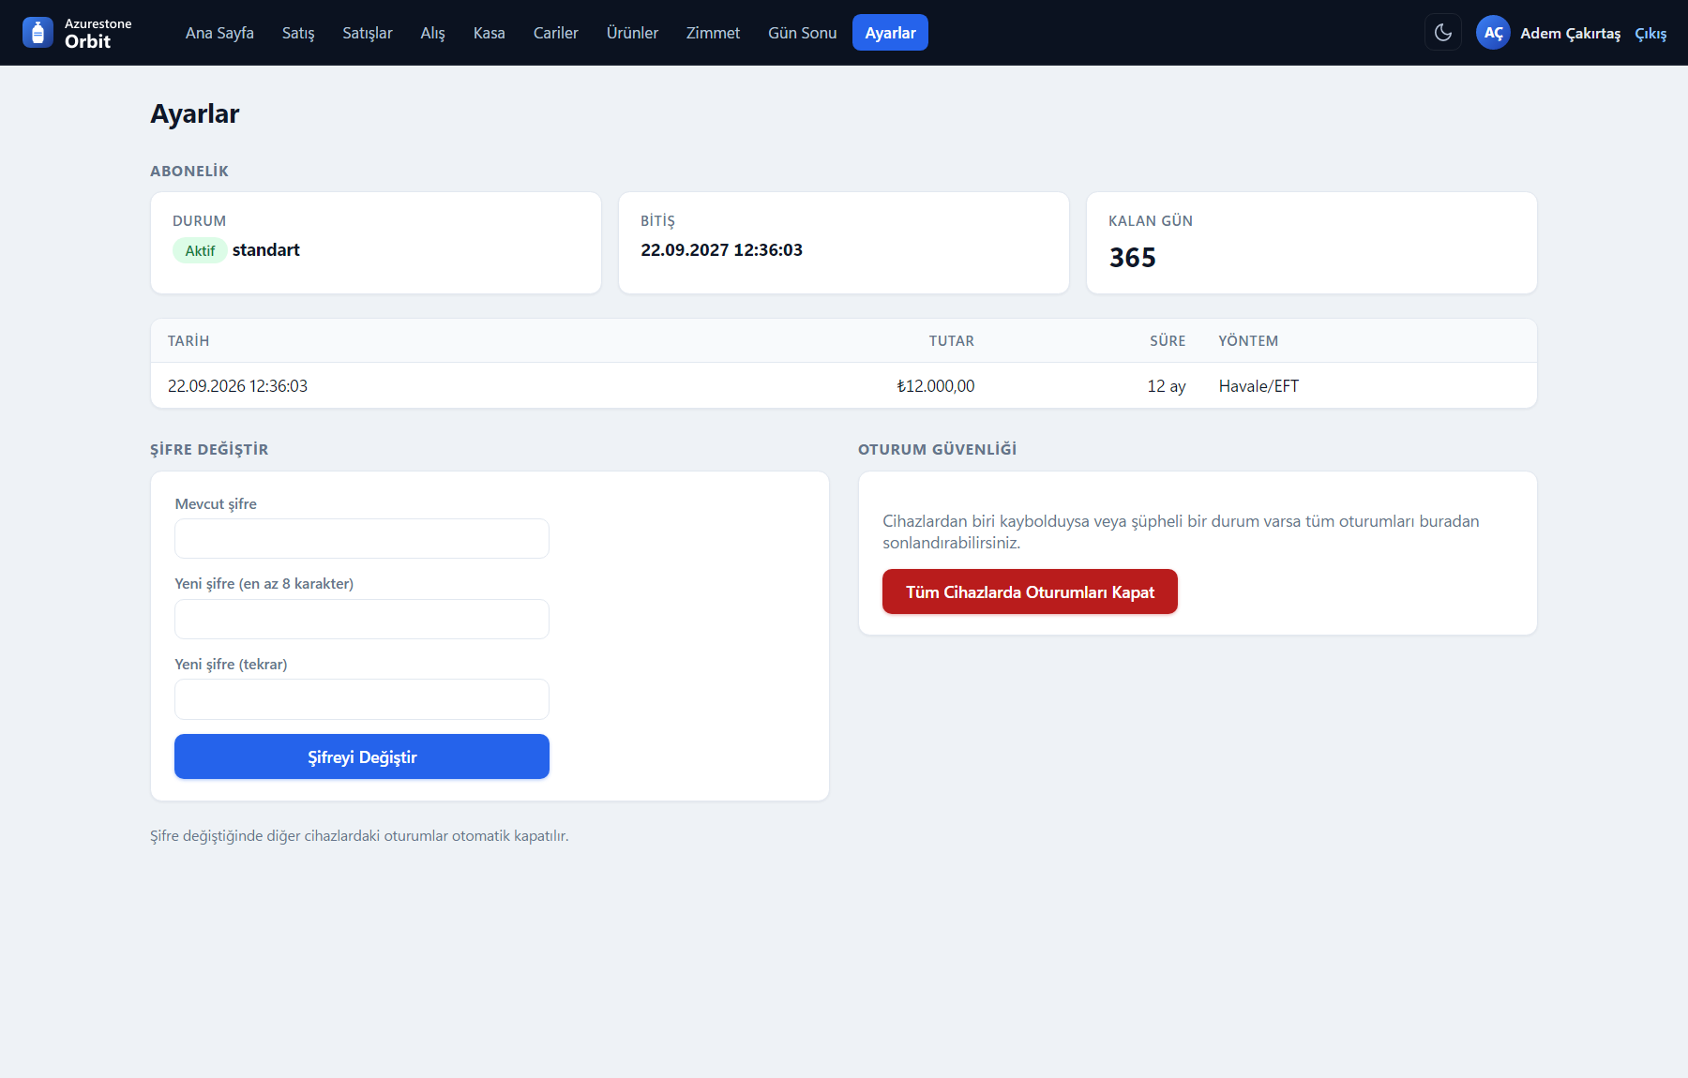Click Tüm Cihazlarda Oturumları Kapat button
Viewport: 1688px width, 1078px height.
[1030, 591]
